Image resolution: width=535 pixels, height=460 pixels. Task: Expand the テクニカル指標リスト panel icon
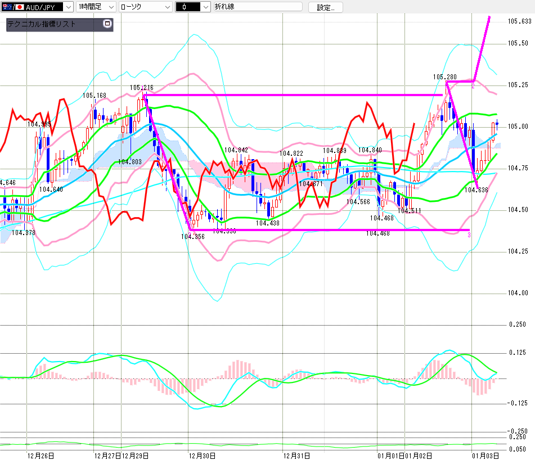click(x=107, y=24)
